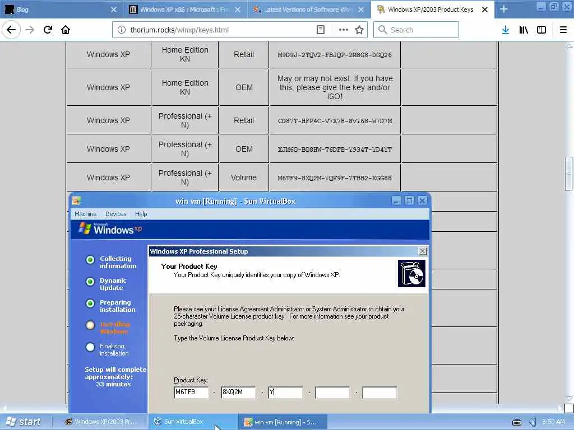Screen dimensions: 574x430
Task: Reload the page with the refresh icon
Action: coord(48,30)
